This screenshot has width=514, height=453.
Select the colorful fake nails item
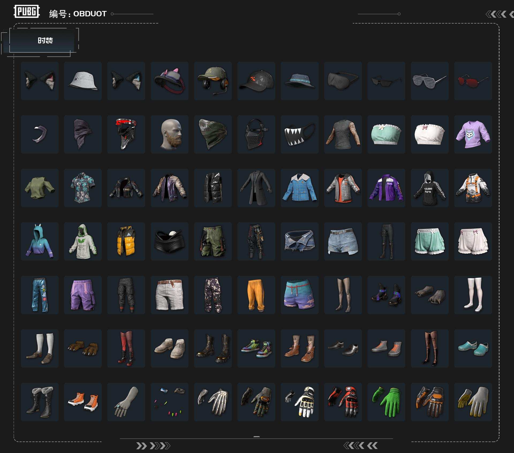169,402
